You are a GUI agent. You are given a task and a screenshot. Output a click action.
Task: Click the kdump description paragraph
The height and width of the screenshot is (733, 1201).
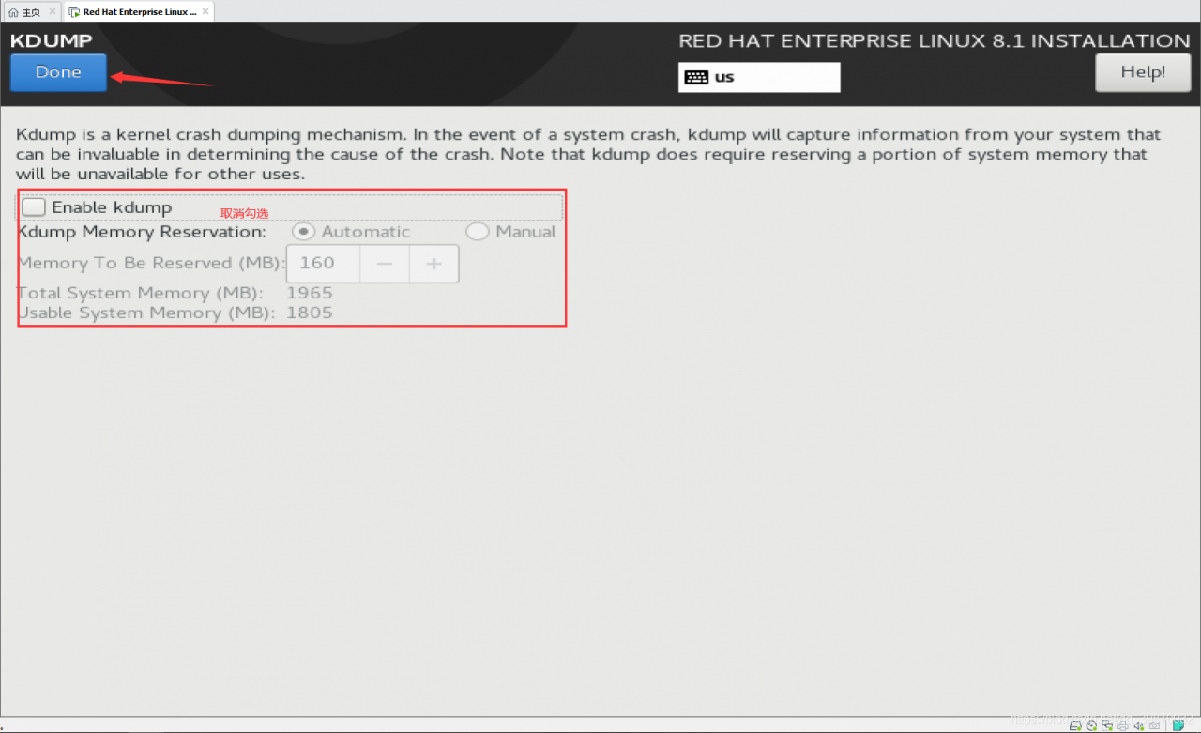pos(588,154)
